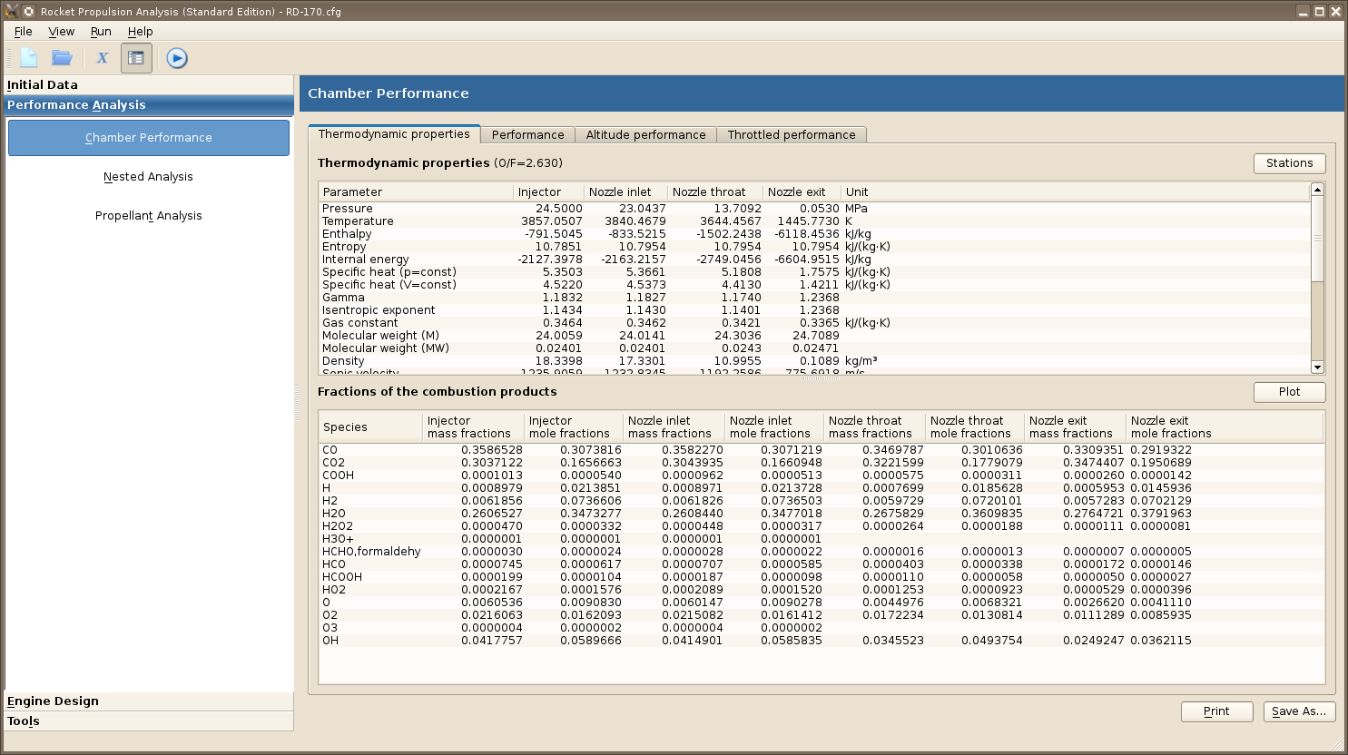Select the OH species row
Viewport: 1348px width, 755px height.
coord(822,641)
